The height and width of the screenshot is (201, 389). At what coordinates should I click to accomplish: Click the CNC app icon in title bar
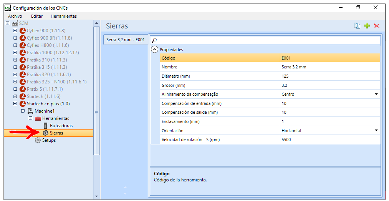point(8,8)
